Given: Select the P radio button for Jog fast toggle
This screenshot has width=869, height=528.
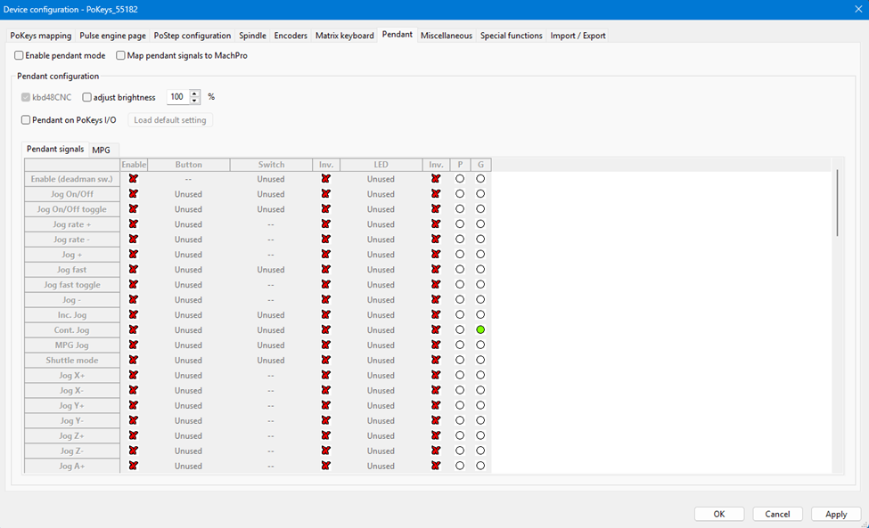Looking at the screenshot, I should tap(460, 285).
